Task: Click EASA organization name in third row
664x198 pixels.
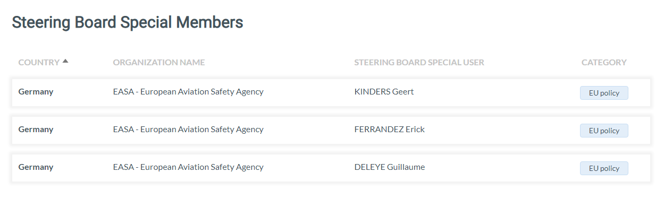Action: (x=188, y=167)
